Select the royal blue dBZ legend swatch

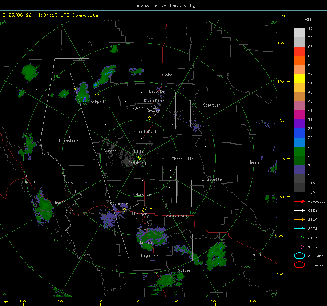click(299, 133)
